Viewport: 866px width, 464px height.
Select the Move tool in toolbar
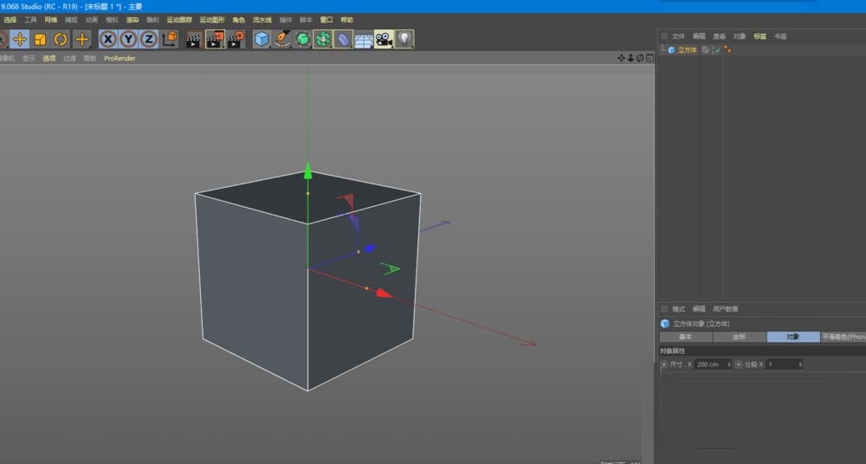click(19, 39)
